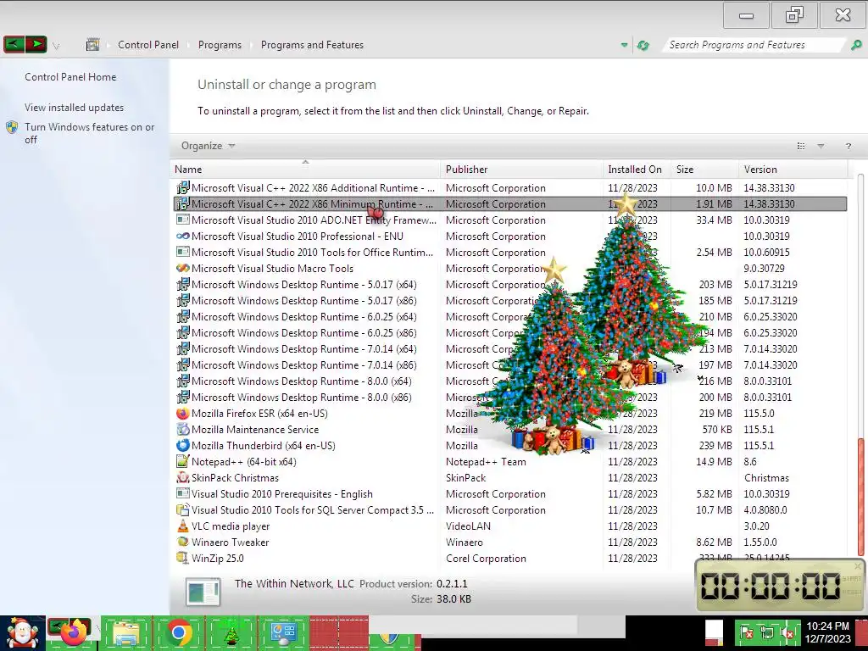Sort list by Size column
Image resolution: width=868 pixels, height=651 pixels.
(x=704, y=170)
